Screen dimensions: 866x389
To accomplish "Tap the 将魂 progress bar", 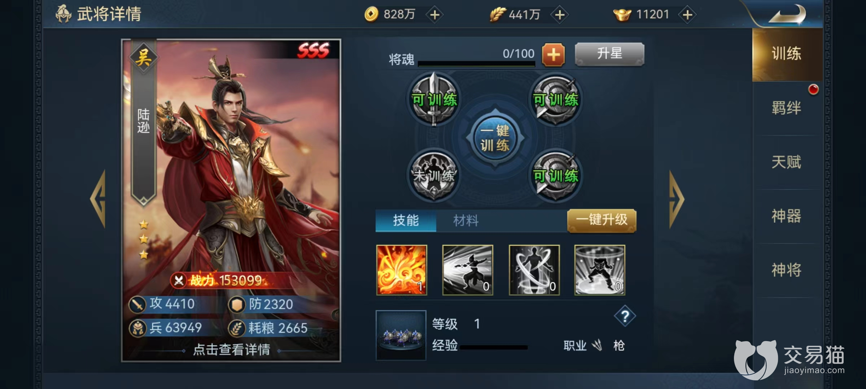I will [x=476, y=64].
